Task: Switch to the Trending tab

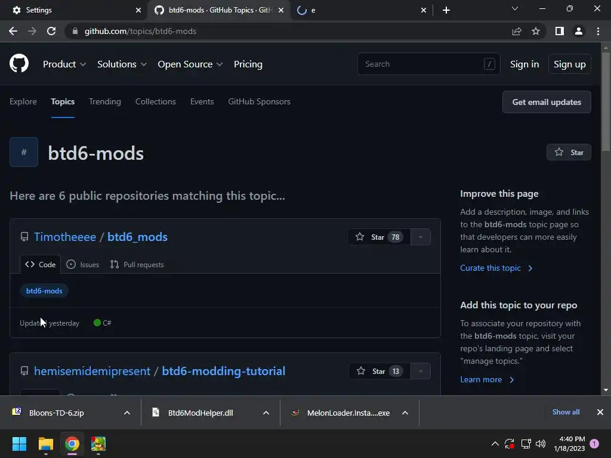Action: point(105,101)
